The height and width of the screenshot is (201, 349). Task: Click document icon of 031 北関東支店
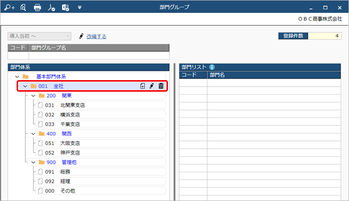pyautogui.click(x=40, y=105)
